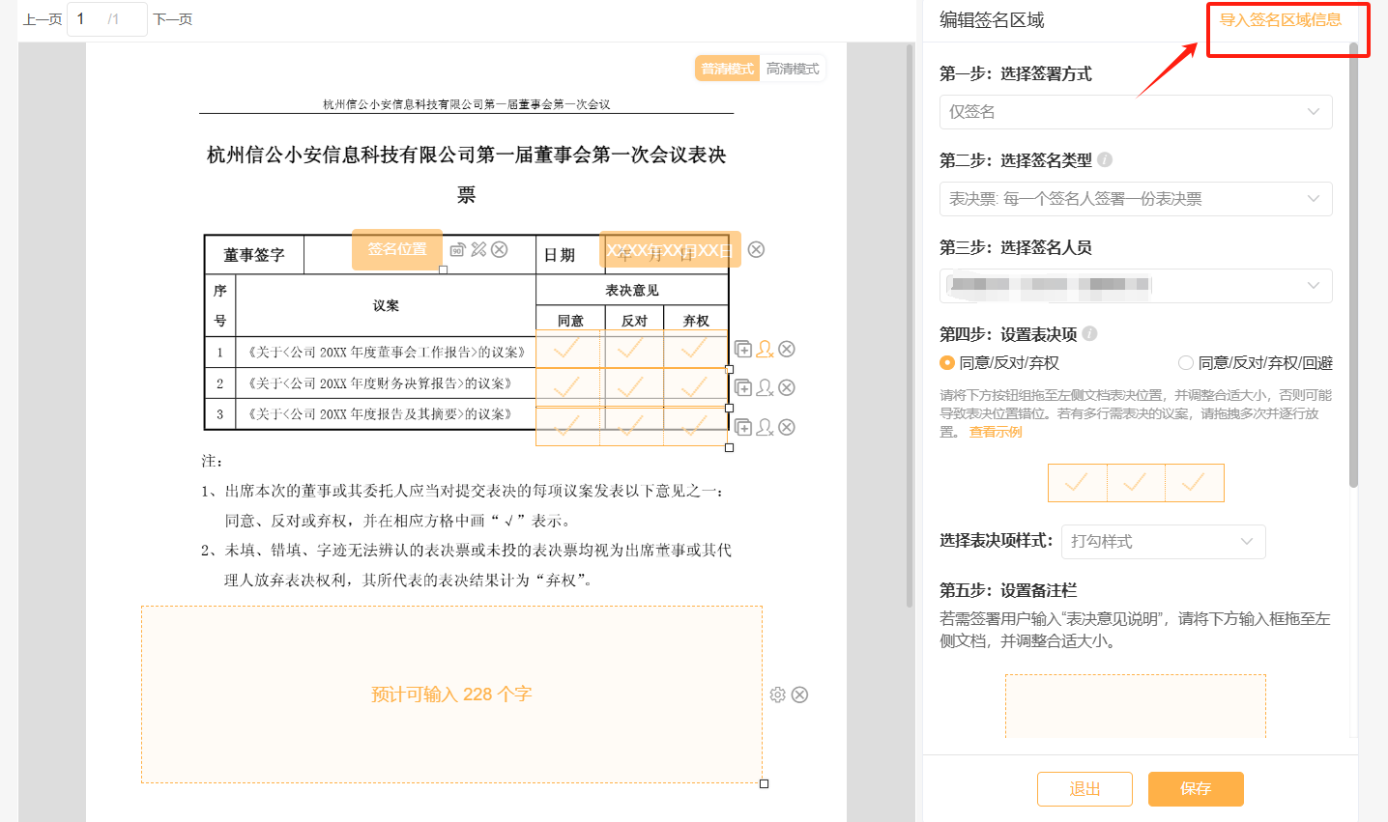Screen dimensions: 1388x822
Task: Switch to 高清模式 view
Action: [793, 69]
